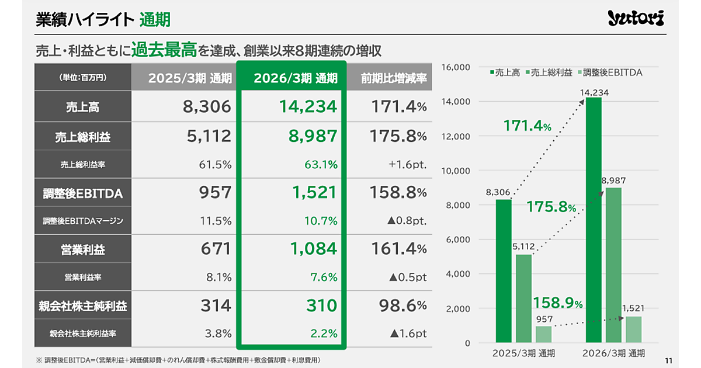Image resolution: width=701 pixels, height=368 pixels.
Task: Click the 調整後EBITDA legend square
Action: pyautogui.click(x=579, y=73)
